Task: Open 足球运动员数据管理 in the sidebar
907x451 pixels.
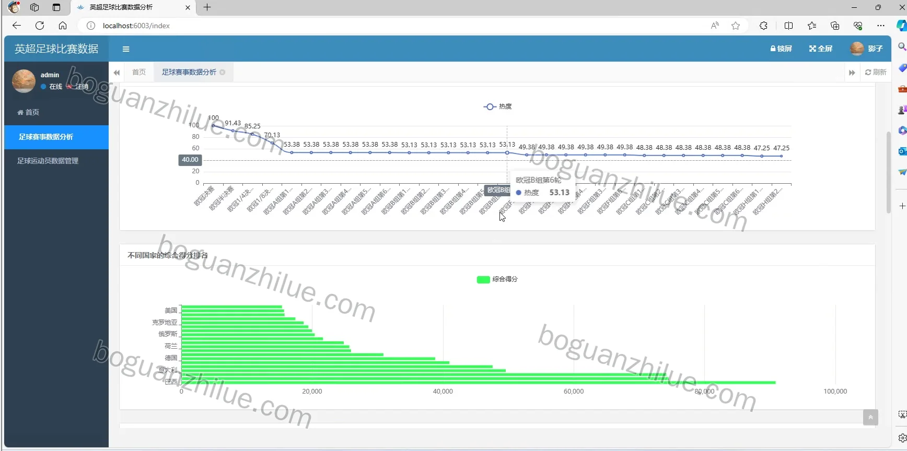Action: tap(56, 161)
